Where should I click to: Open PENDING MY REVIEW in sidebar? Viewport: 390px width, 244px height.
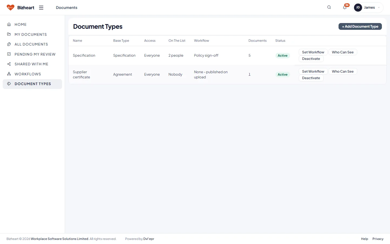(x=32, y=54)
